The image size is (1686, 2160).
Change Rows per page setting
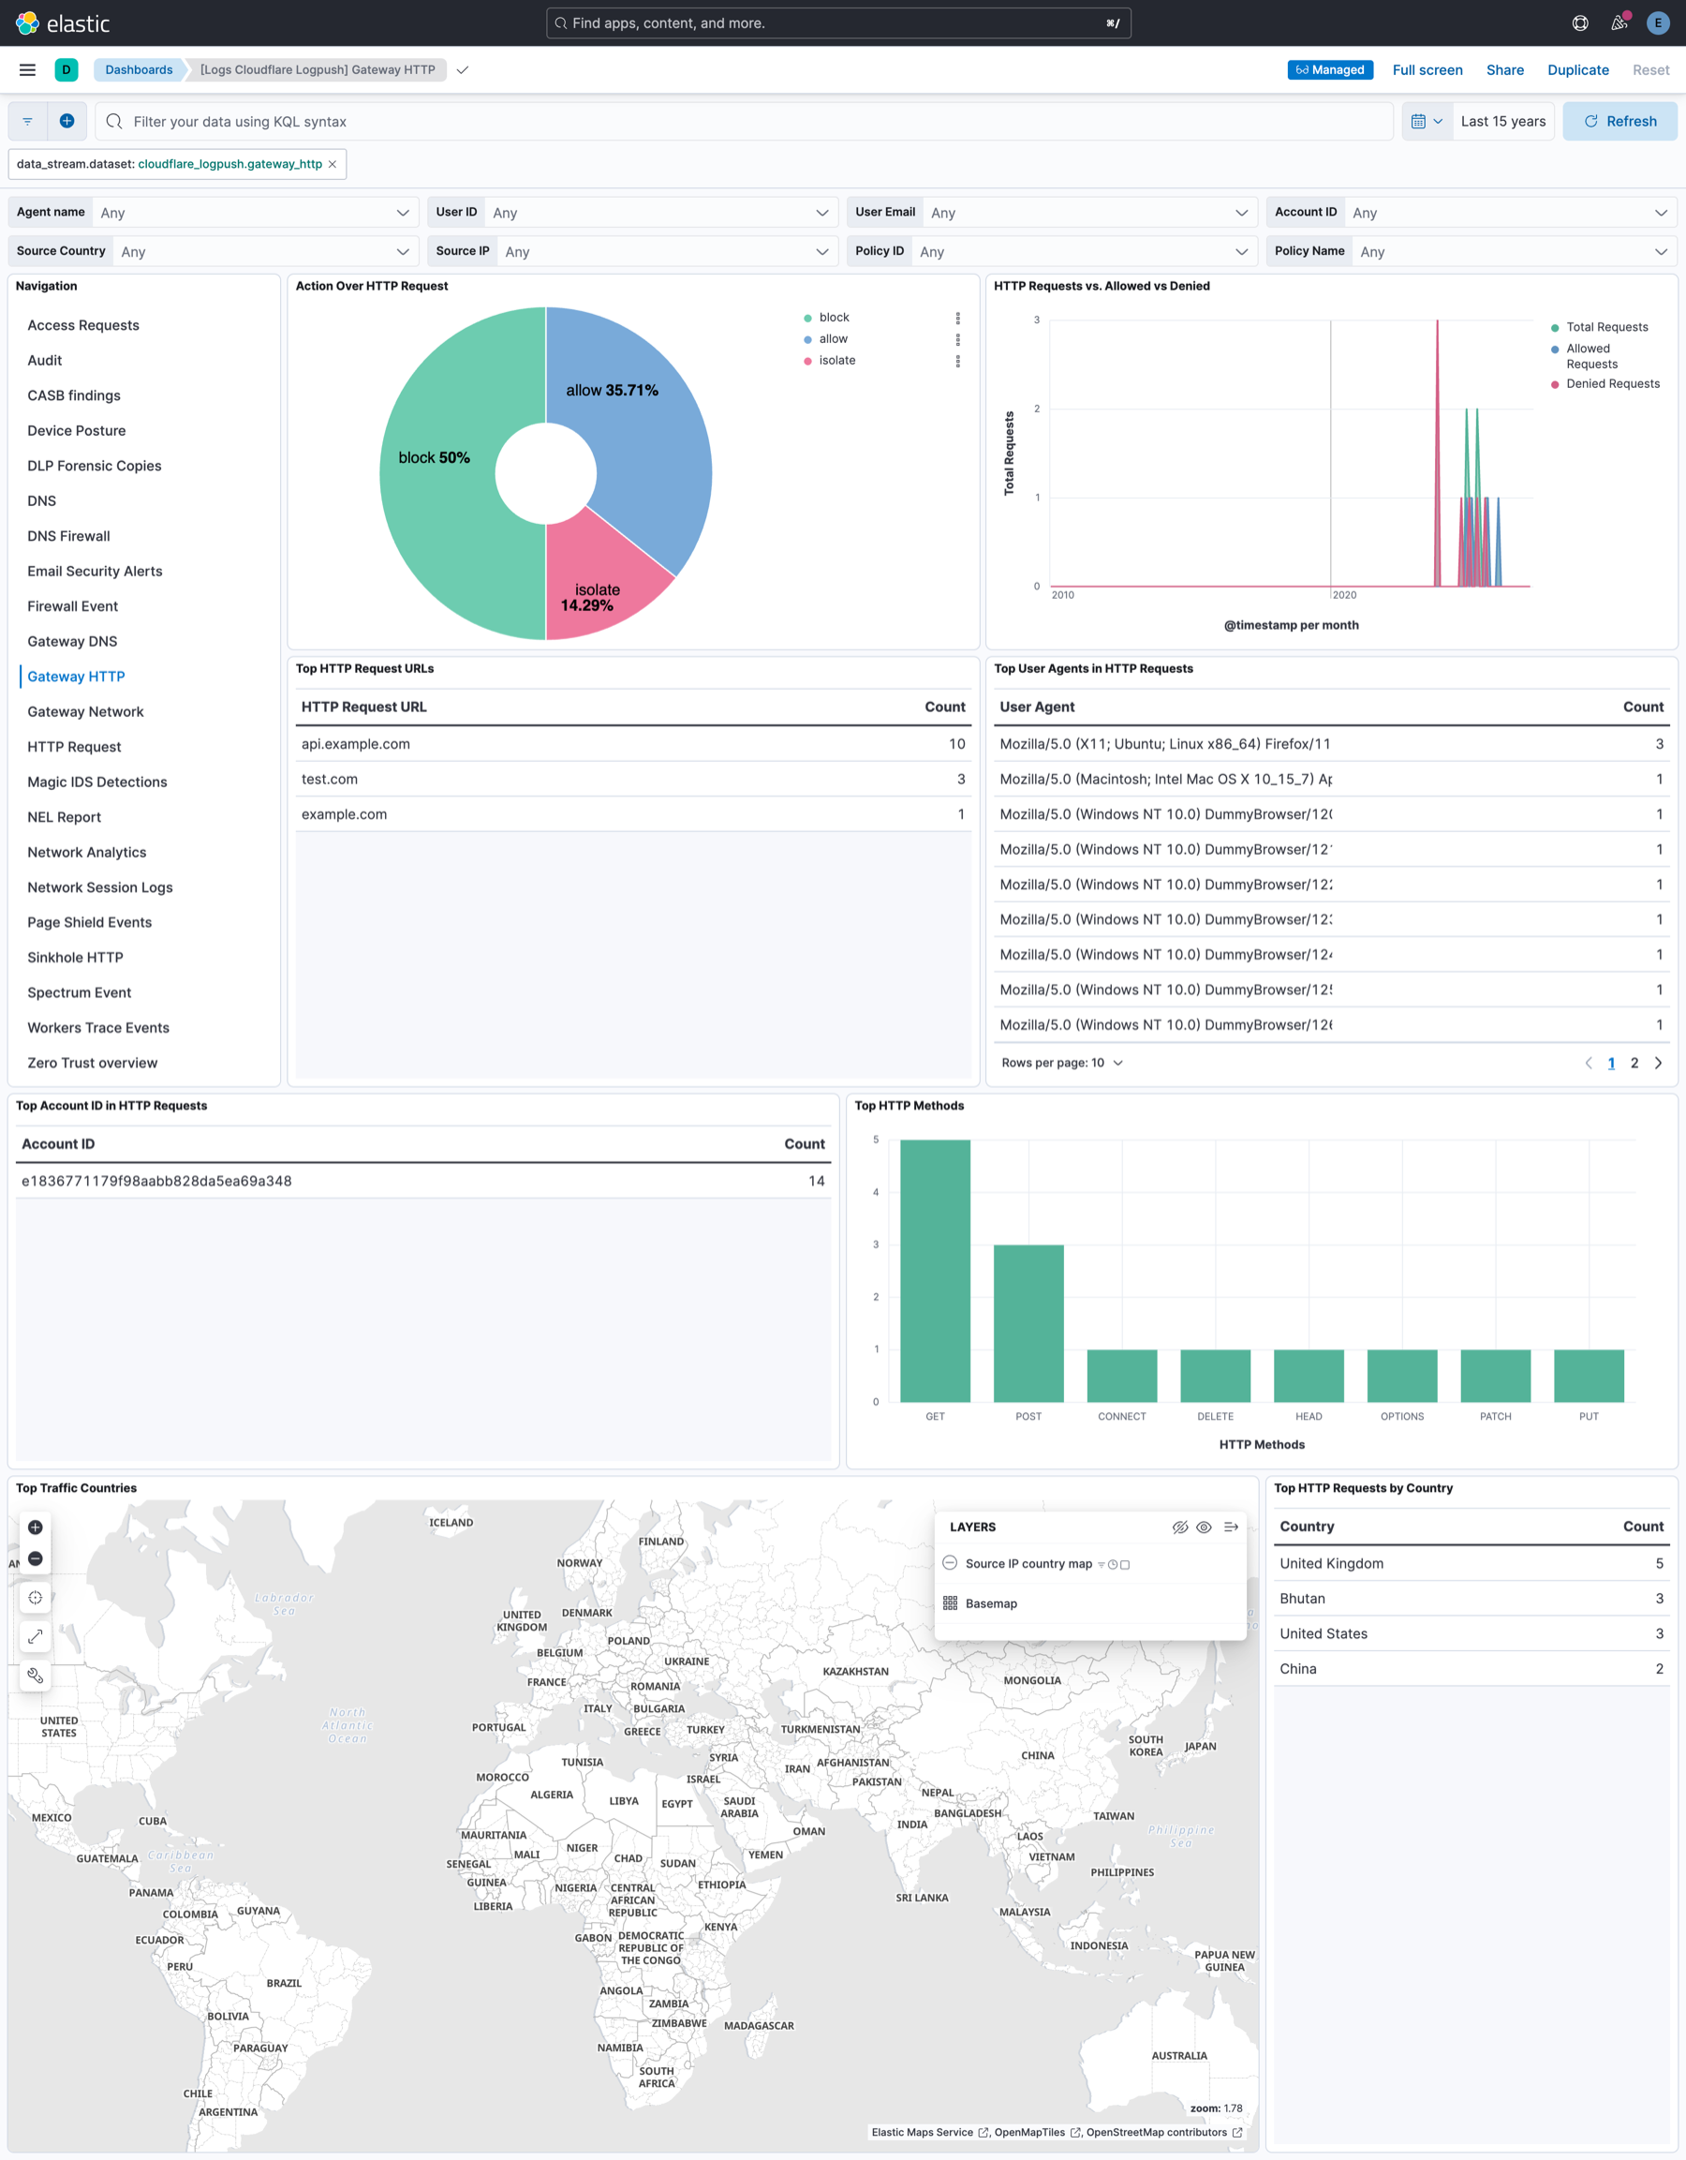[x=1062, y=1064]
